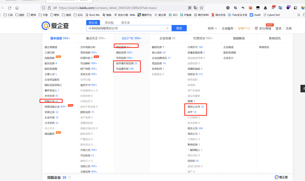Click the 登录 login link

(x=278, y=28)
